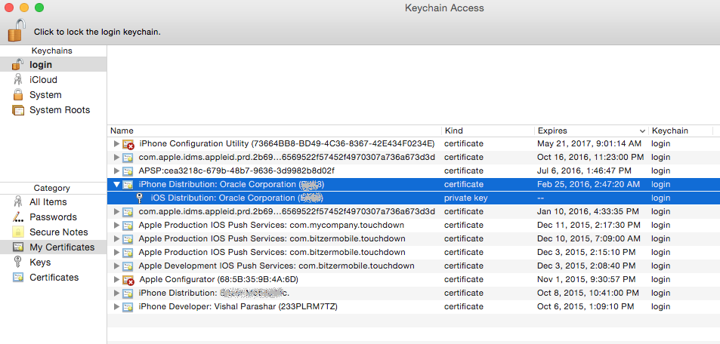The height and width of the screenshot is (344, 720).
Task: Click the My Certificates icon
Action: [x=18, y=247]
